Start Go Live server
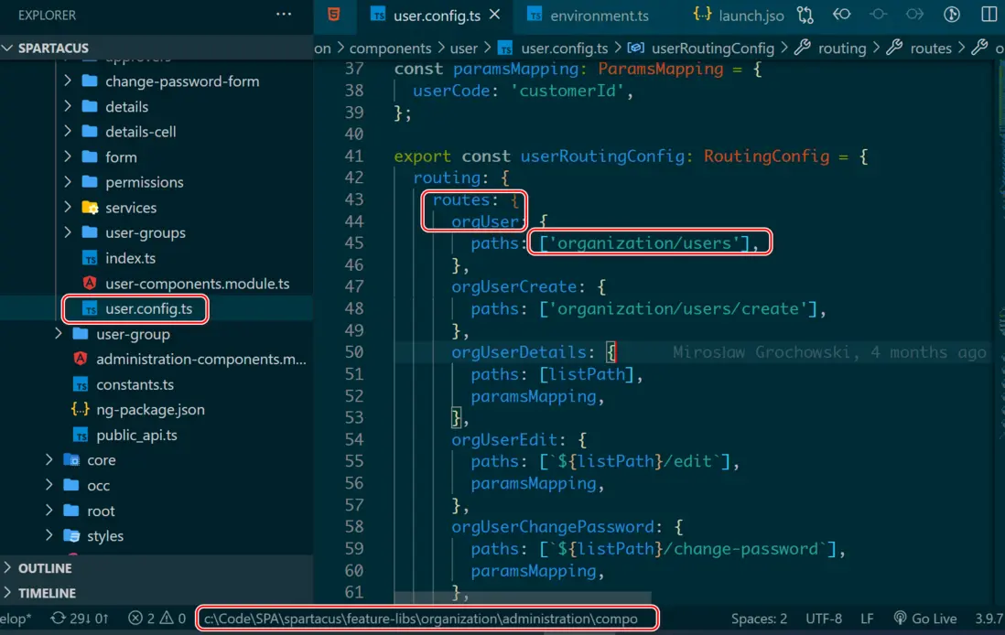The image size is (1005, 635). click(924, 619)
